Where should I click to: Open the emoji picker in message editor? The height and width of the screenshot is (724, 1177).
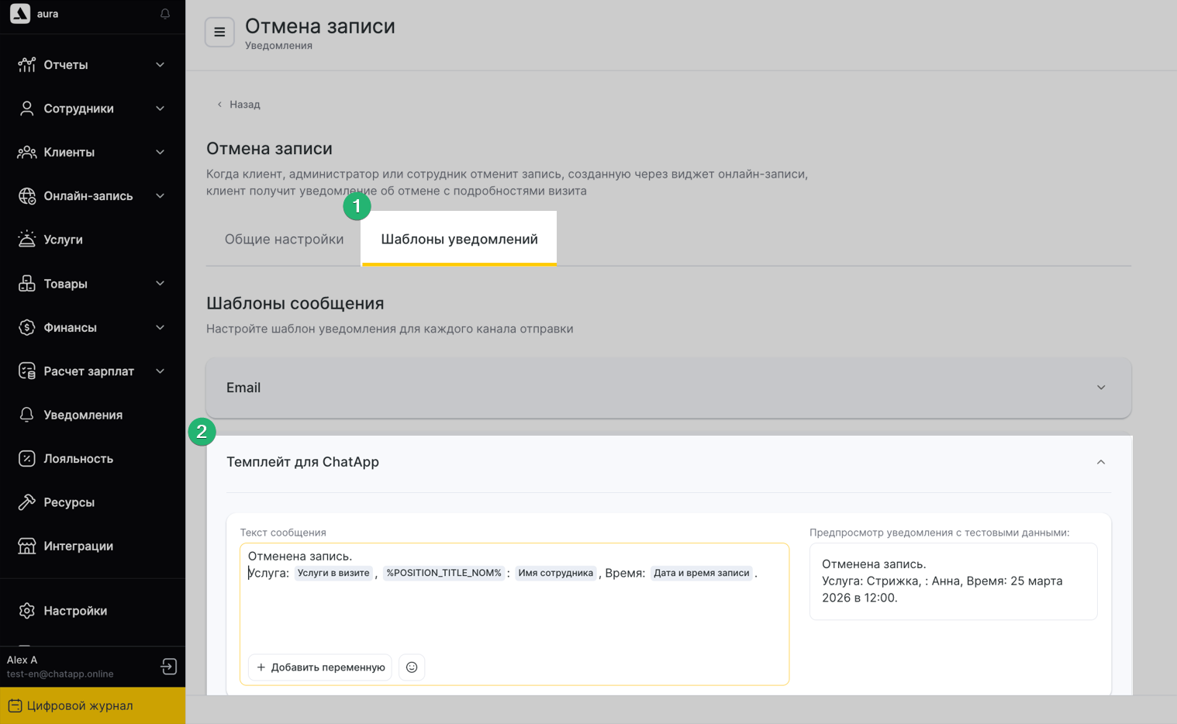click(412, 667)
